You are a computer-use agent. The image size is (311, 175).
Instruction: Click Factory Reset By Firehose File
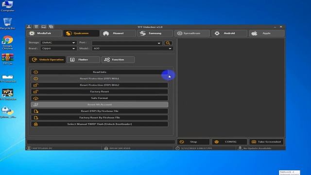(x=100, y=118)
